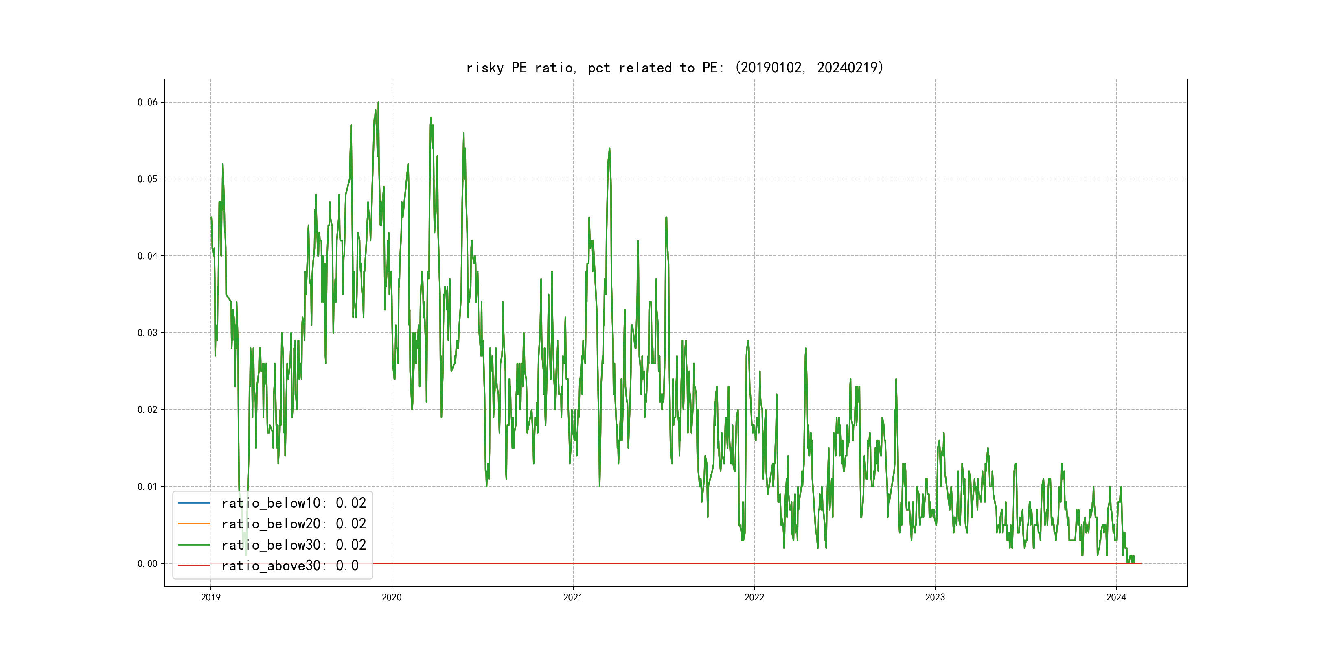Click the green ratio_below30 legend line
This screenshot has width=1319, height=659.
pos(193,545)
